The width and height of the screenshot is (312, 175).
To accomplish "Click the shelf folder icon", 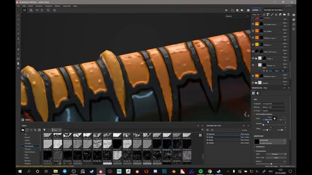I will pos(23,130).
